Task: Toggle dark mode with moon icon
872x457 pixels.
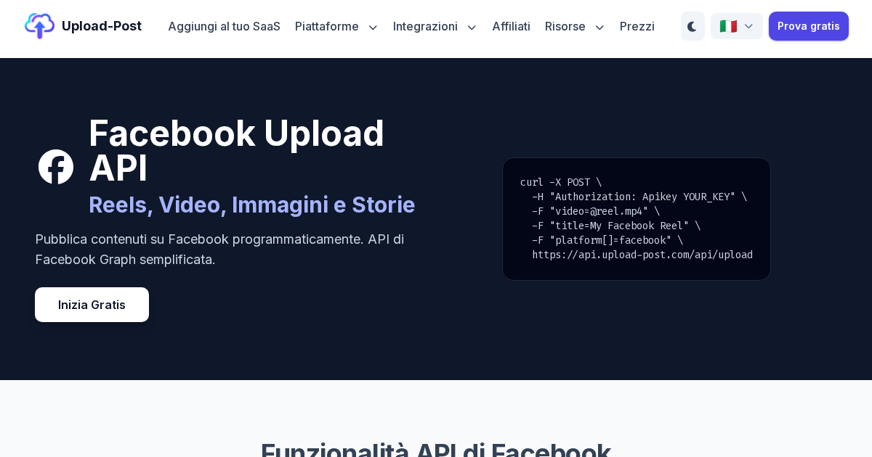Action: click(x=693, y=26)
